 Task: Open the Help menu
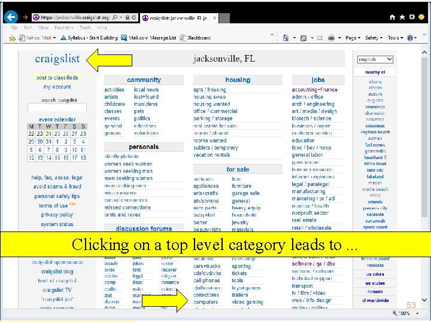point(102,28)
